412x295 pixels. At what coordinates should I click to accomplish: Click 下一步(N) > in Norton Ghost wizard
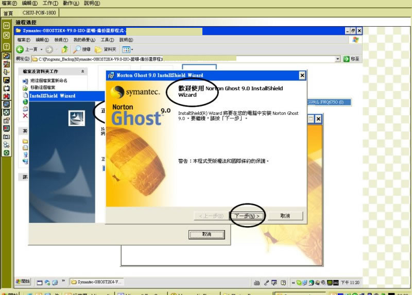pyautogui.click(x=247, y=216)
